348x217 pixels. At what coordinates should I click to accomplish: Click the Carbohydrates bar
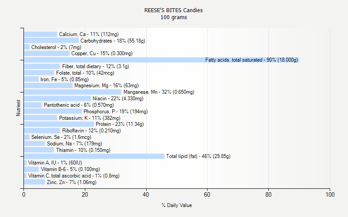[x=51, y=40]
